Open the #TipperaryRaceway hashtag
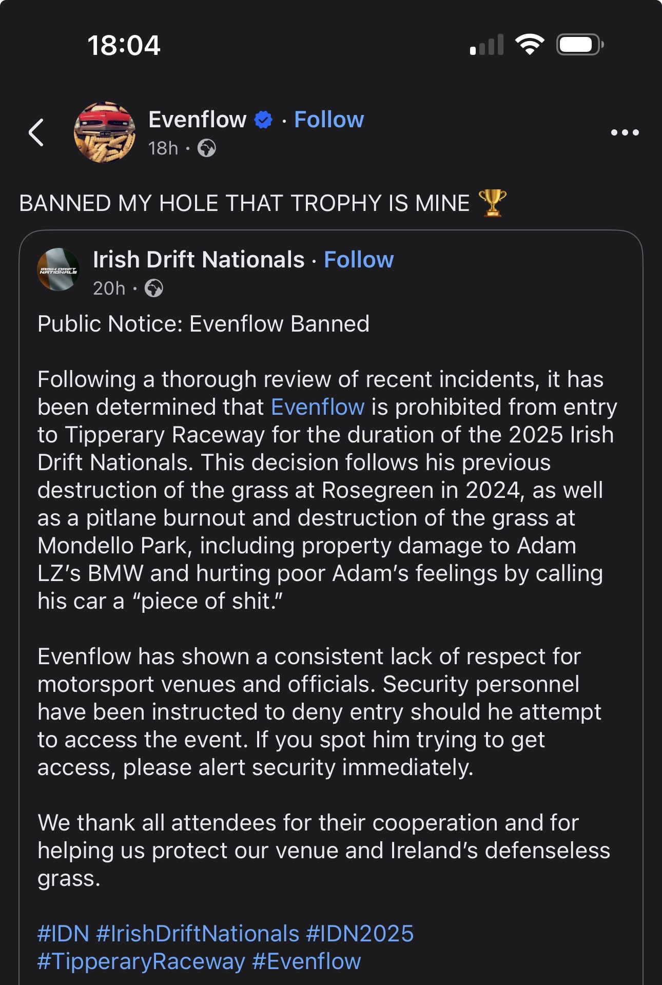662x985 pixels. pyautogui.click(x=141, y=961)
